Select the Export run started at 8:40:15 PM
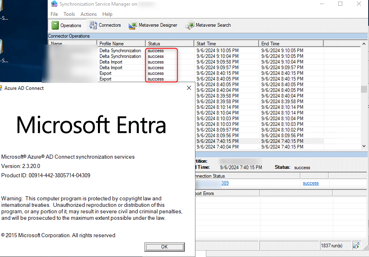The height and width of the screenshot is (257, 369). click(x=204, y=73)
